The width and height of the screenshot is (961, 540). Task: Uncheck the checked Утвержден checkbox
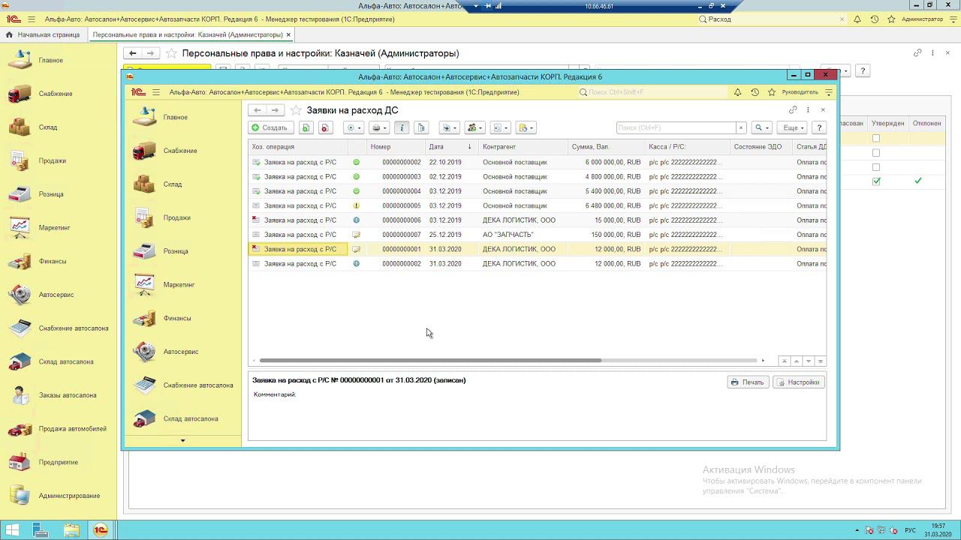click(876, 181)
